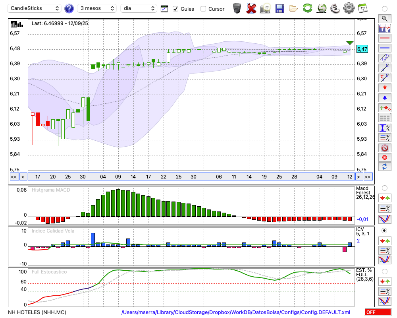Click the dashed lines grid tool
This screenshot has height=318, width=397.
tap(385, 118)
